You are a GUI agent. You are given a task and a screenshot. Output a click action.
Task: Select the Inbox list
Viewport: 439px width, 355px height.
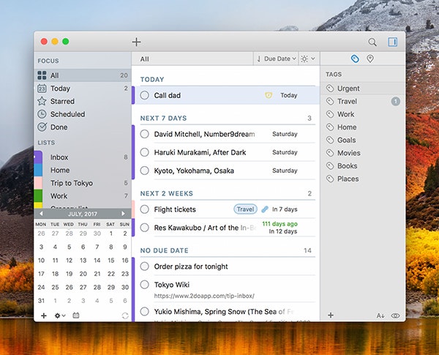point(83,157)
